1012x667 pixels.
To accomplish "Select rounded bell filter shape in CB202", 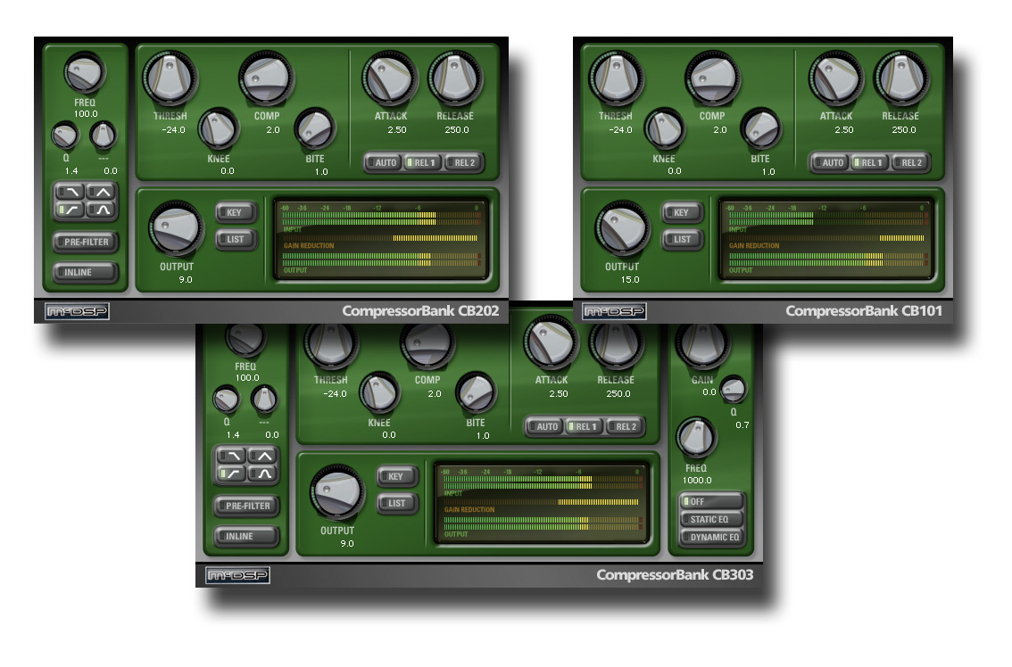I will (x=102, y=210).
